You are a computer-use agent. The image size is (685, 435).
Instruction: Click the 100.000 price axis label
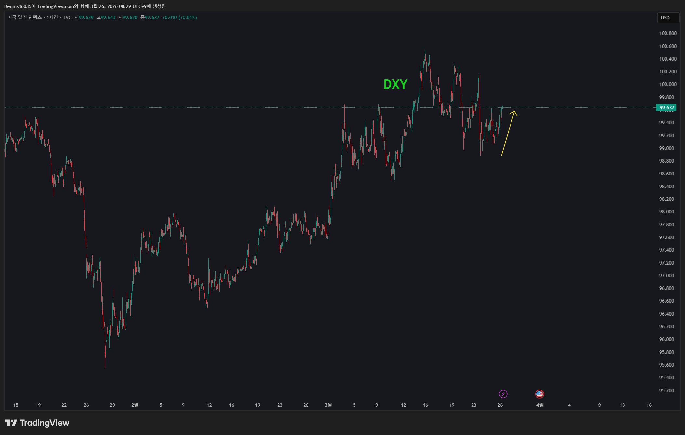pyautogui.click(x=668, y=84)
